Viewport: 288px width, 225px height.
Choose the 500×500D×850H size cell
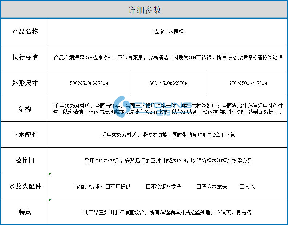point(89,83)
